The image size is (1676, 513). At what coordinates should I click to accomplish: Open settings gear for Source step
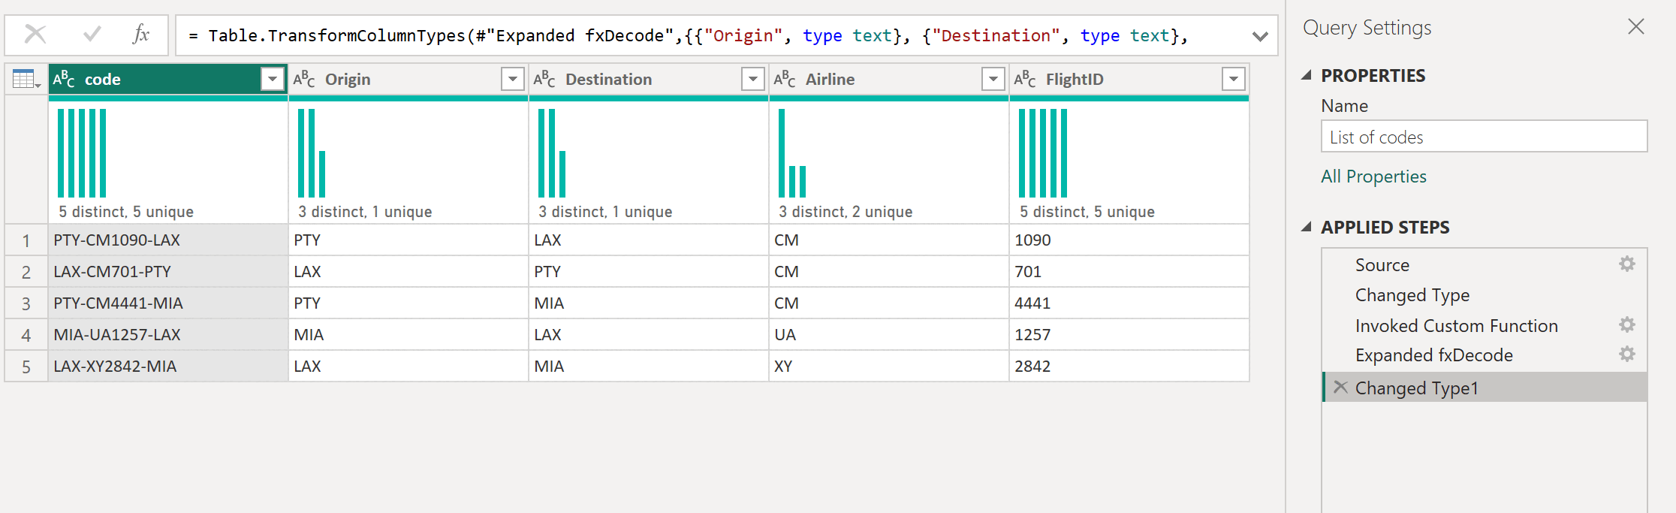click(x=1626, y=264)
